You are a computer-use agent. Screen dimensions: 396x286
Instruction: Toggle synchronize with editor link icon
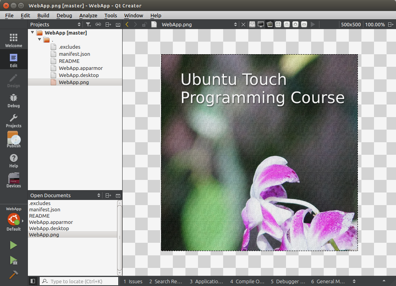(98, 24)
